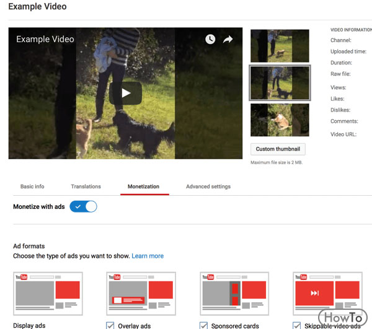Image resolution: width=372 pixels, height=329 pixels.
Task: Click the Sponsored cards format illustration
Action: pos(234,294)
